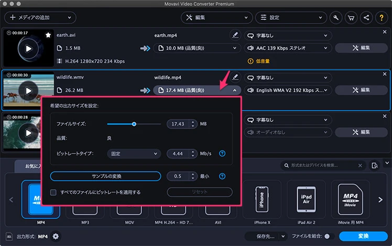This screenshot has width=392, height=246.
Task: Open English WMA V2 audio track dropdown
Action: (288, 91)
